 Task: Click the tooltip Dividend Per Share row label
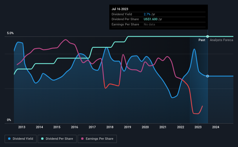tap(125, 19)
